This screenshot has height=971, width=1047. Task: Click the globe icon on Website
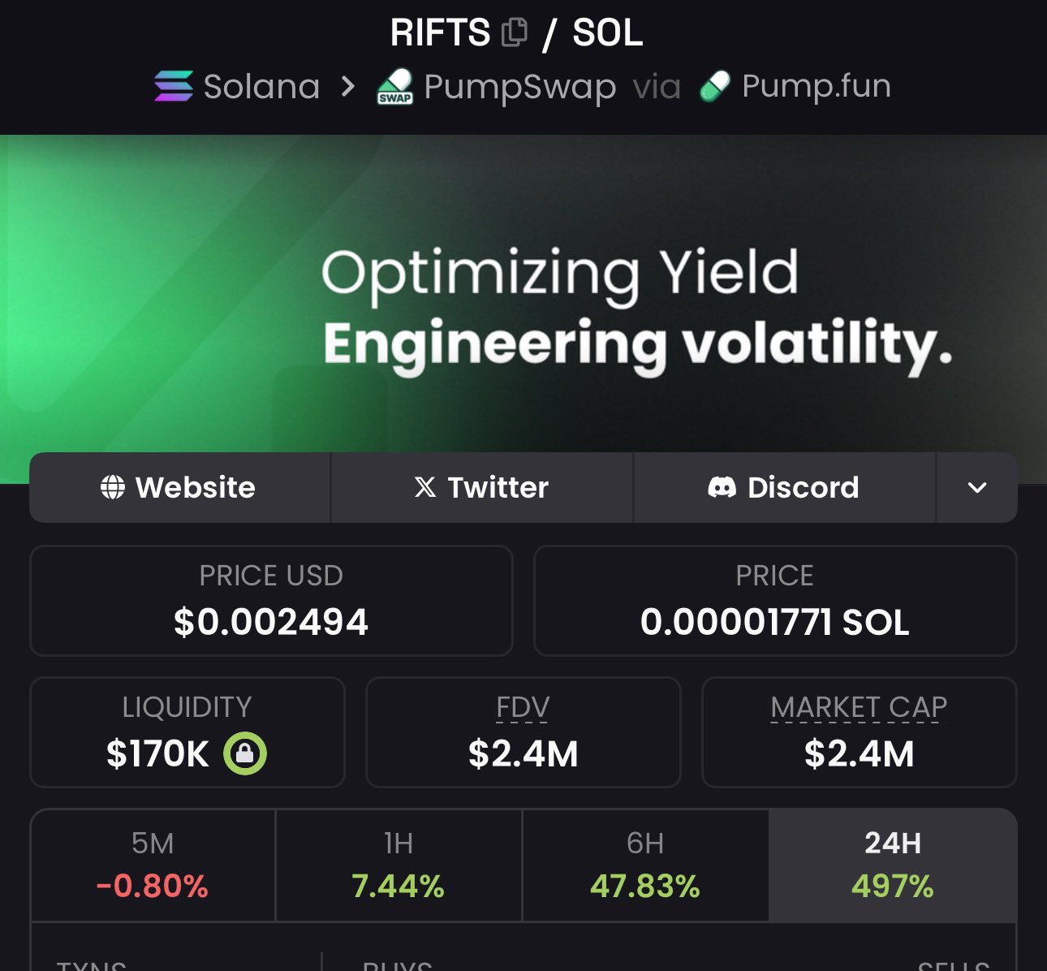click(113, 487)
